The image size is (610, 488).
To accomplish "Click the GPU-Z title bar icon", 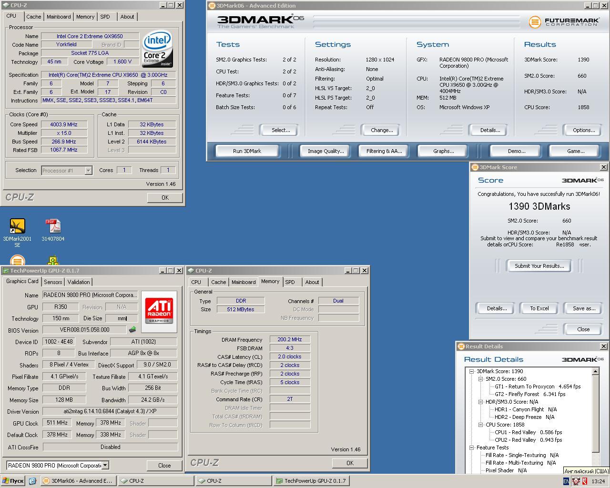I will coord(6,270).
